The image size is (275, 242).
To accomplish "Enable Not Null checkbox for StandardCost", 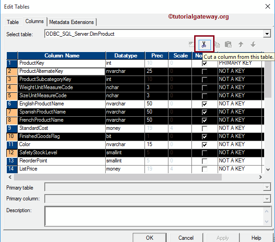I will pyautogui.click(x=205, y=128).
